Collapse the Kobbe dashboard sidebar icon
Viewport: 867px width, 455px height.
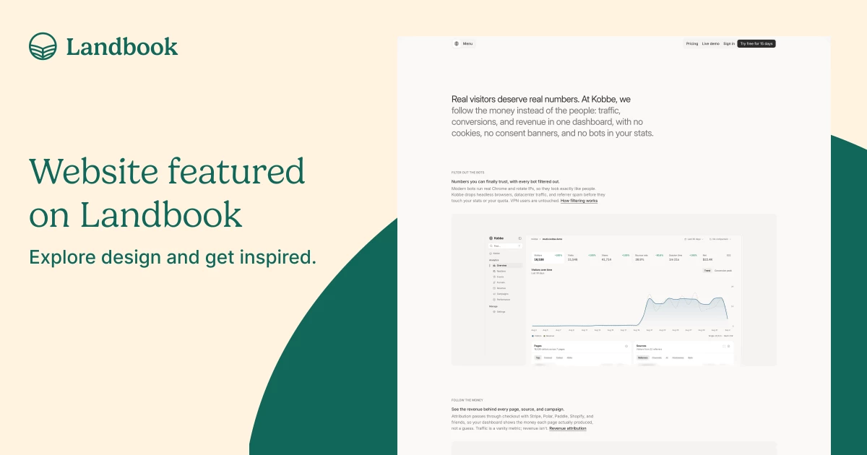coord(520,238)
